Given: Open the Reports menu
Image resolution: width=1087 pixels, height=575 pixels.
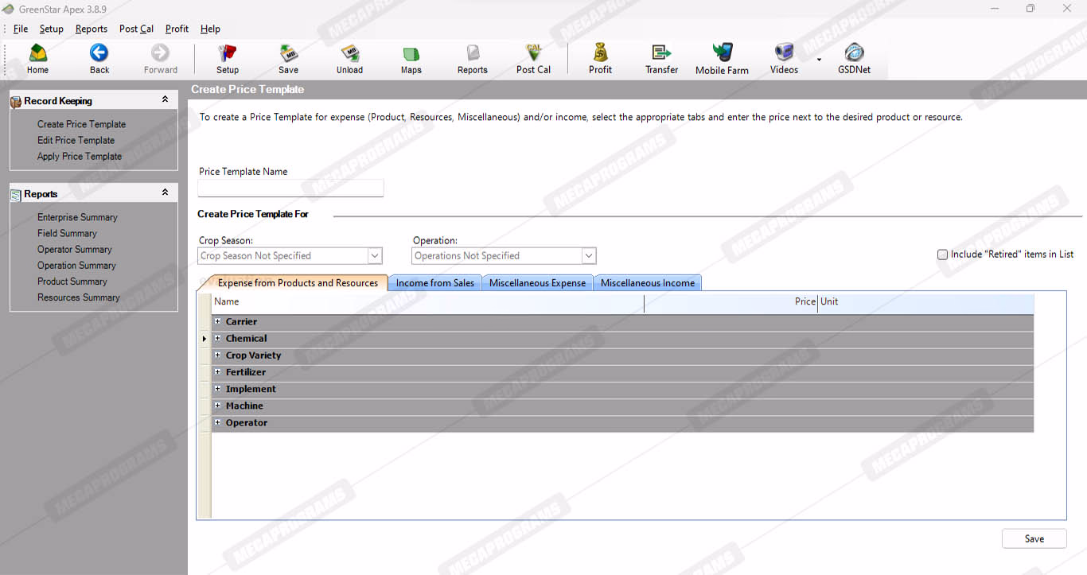Looking at the screenshot, I should click(92, 29).
